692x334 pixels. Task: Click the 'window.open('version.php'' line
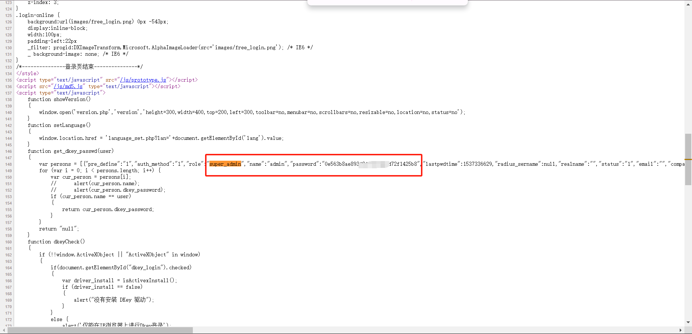252,112
